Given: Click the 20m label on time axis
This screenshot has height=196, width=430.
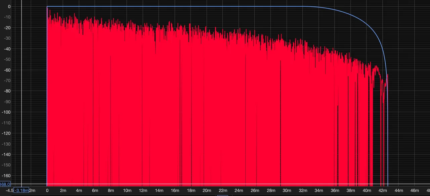Looking at the screenshot, I should click(207, 191).
